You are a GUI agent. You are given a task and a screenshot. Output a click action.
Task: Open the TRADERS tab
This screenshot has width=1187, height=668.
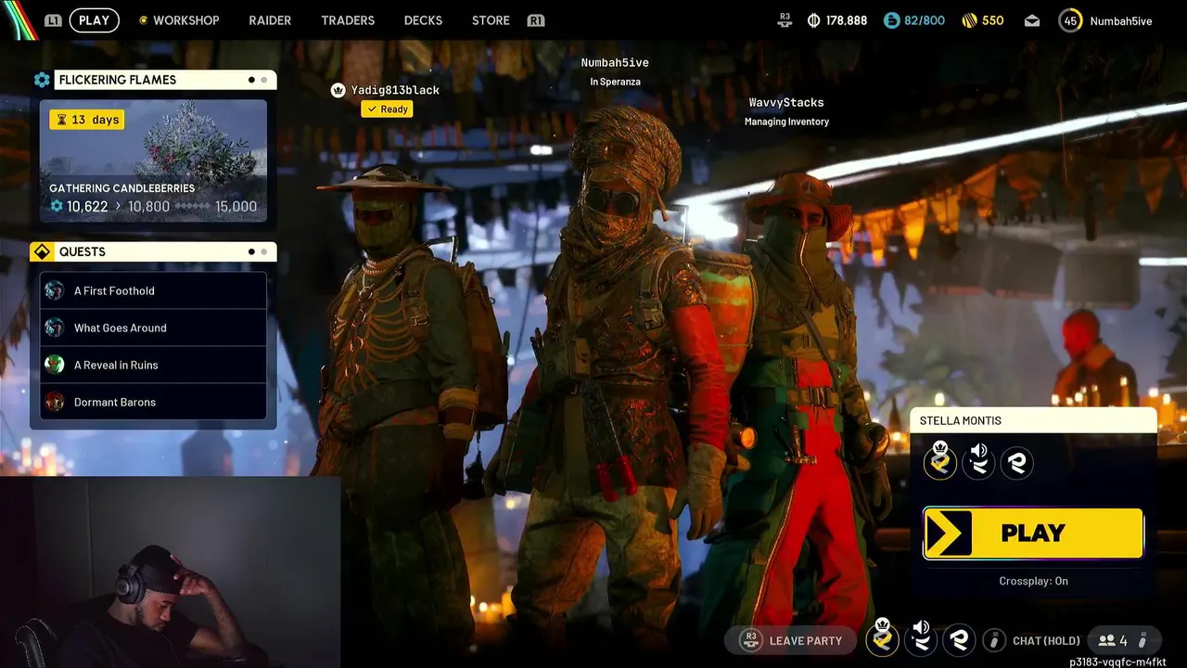pyautogui.click(x=348, y=20)
